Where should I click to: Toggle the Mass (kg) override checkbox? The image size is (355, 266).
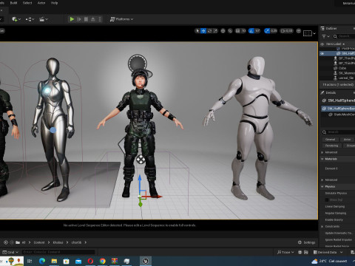point(327,199)
